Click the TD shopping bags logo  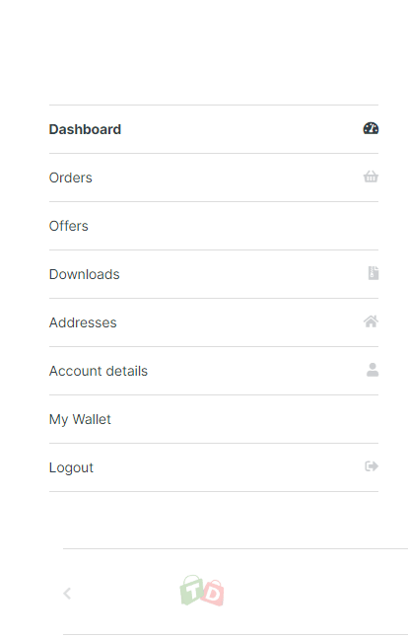[202, 591]
